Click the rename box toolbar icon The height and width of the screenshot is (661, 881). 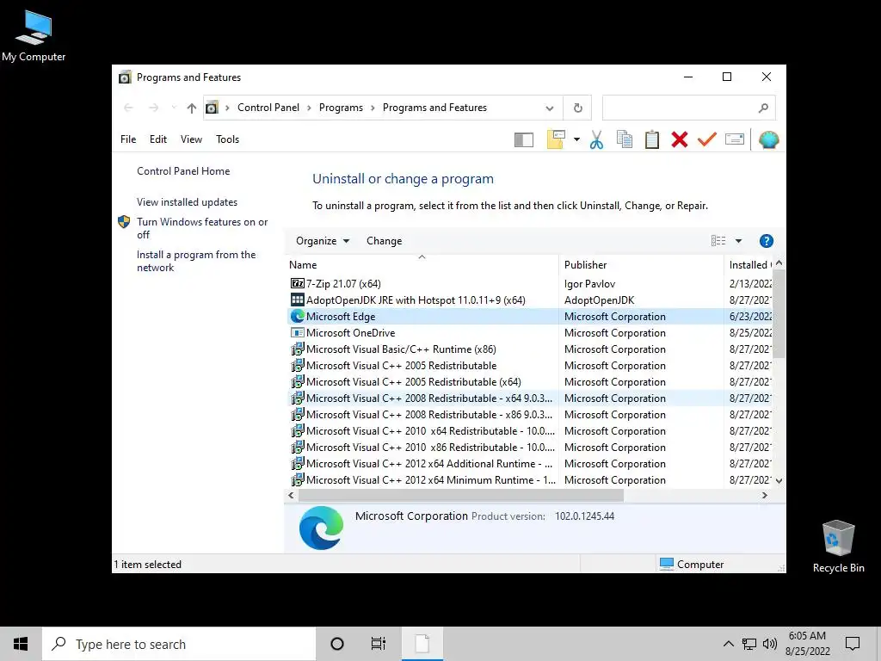pos(735,139)
